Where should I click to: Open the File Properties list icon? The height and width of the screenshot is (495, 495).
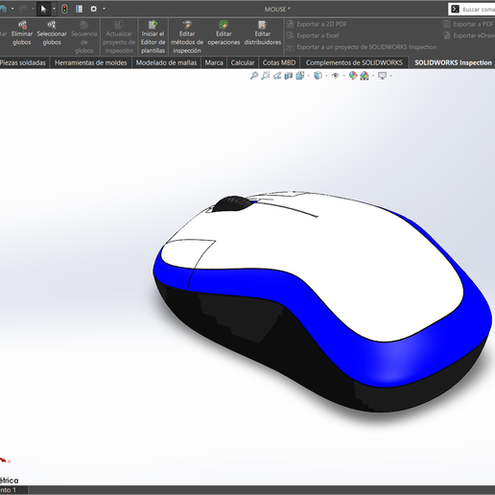point(79,9)
